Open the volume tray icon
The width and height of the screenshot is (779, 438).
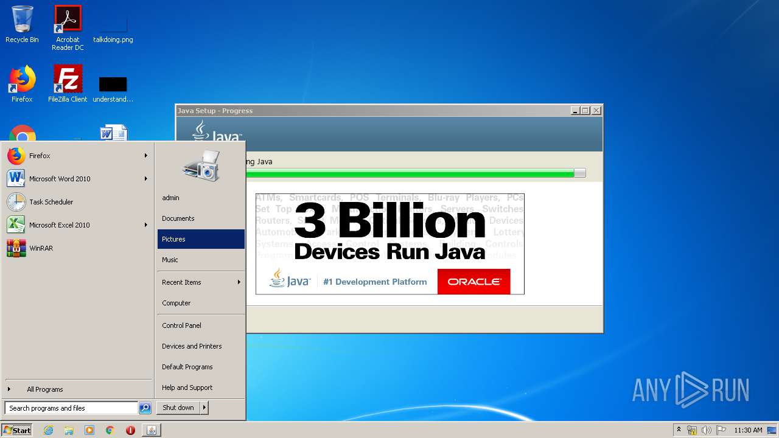(706, 430)
